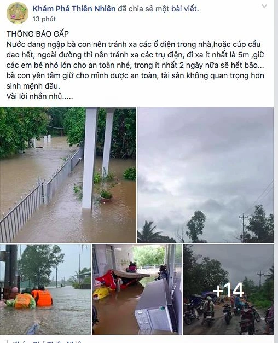View rescuers in orange vests photo
Image resolution: width=278 pixels, height=343 pixels.
click(45, 289)
